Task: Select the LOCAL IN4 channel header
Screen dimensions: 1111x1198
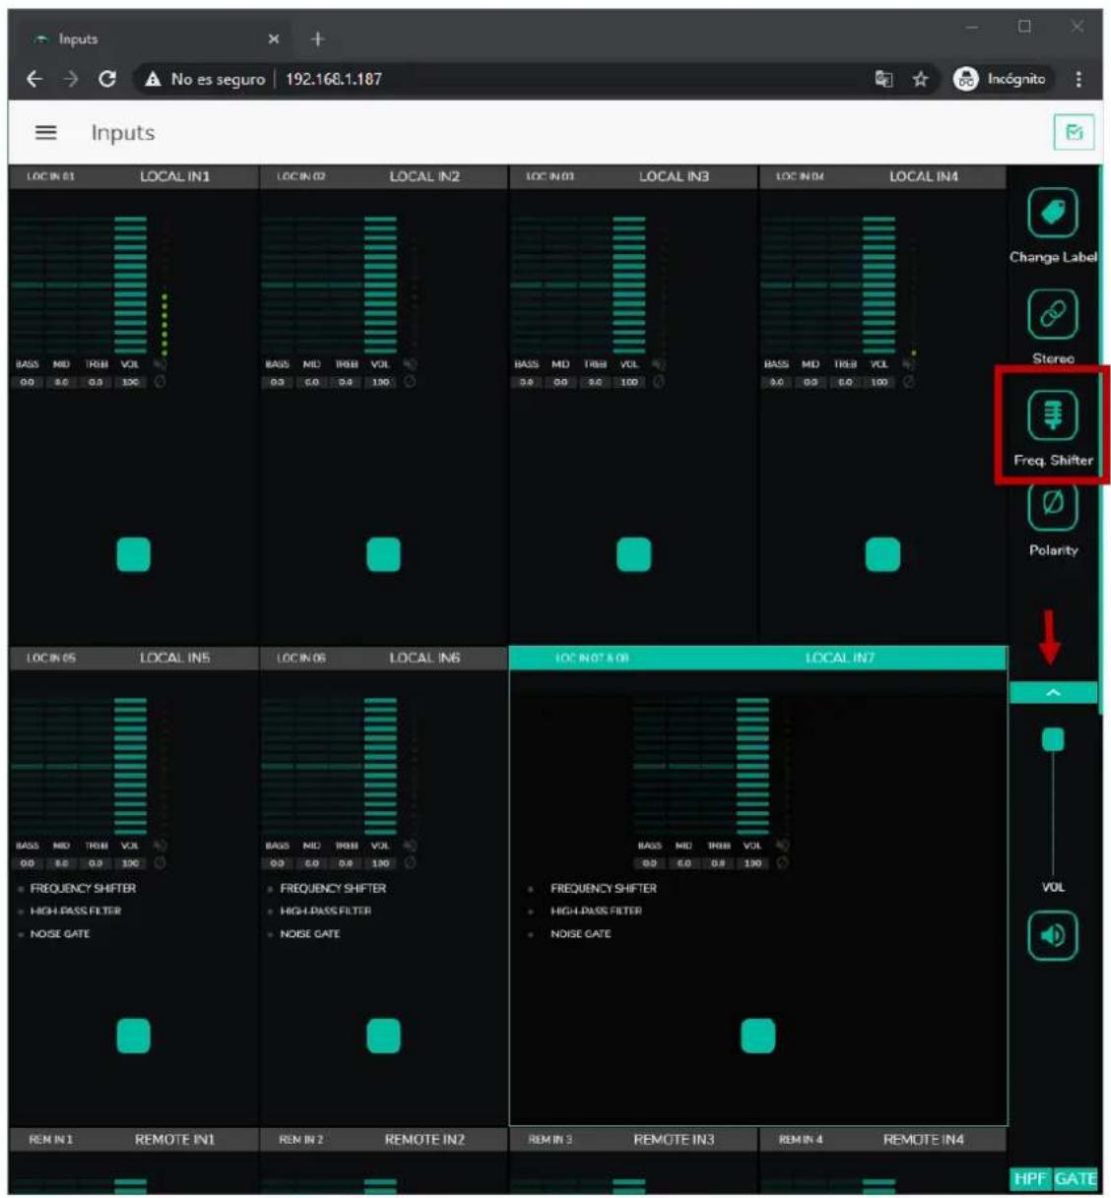Action: pyautogui.click(x=882, y=177)
